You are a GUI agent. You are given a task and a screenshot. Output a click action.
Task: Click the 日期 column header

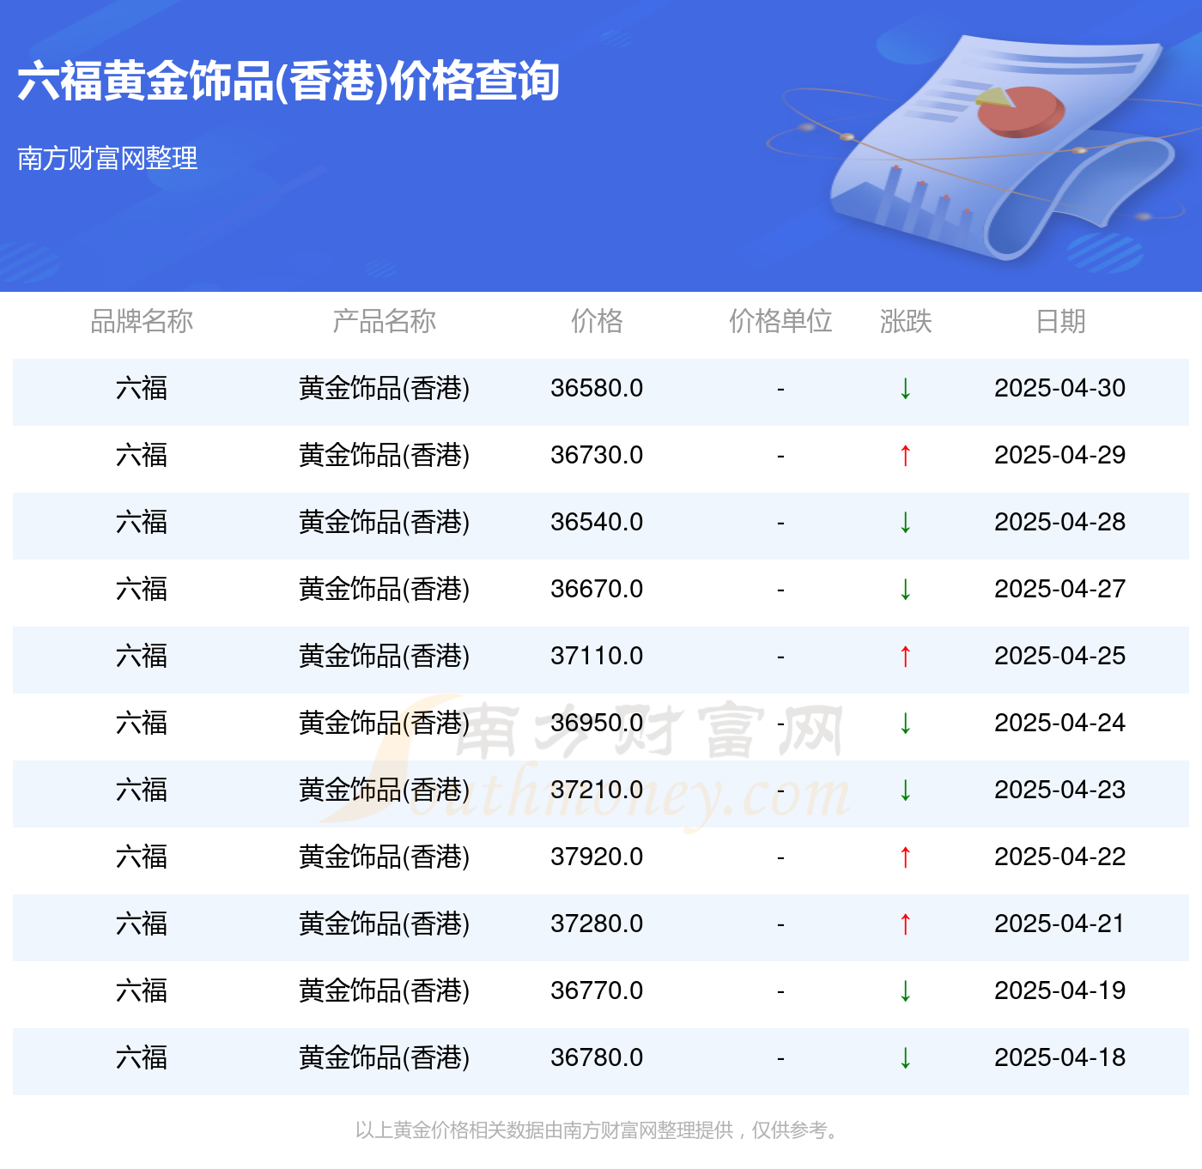[x=1060, y=321]
